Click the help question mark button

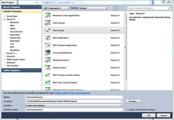[163, 2]
